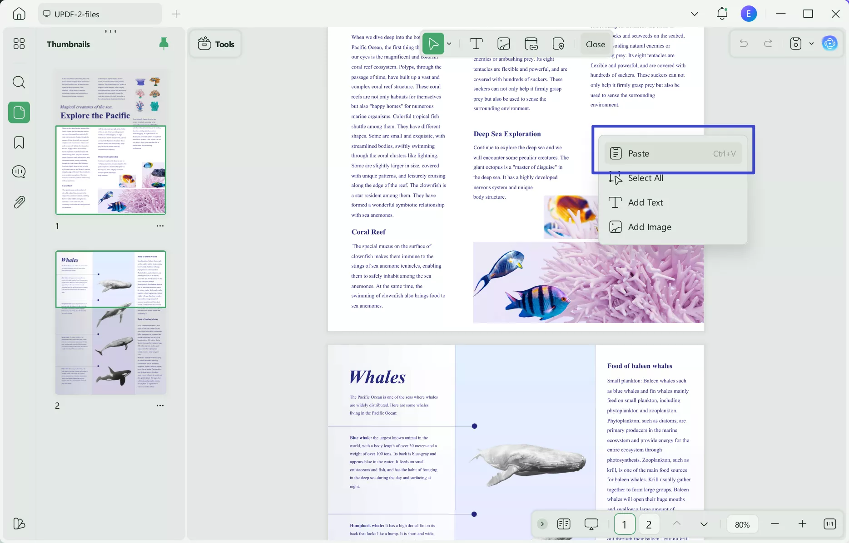Open the attachments paperclip panel
The width and height of the screenshot is (849, 543).
[x=19, y=202]
